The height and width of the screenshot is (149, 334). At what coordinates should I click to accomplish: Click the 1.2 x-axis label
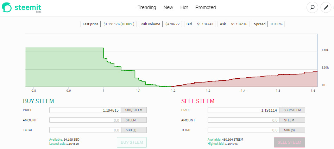(173, 91)
